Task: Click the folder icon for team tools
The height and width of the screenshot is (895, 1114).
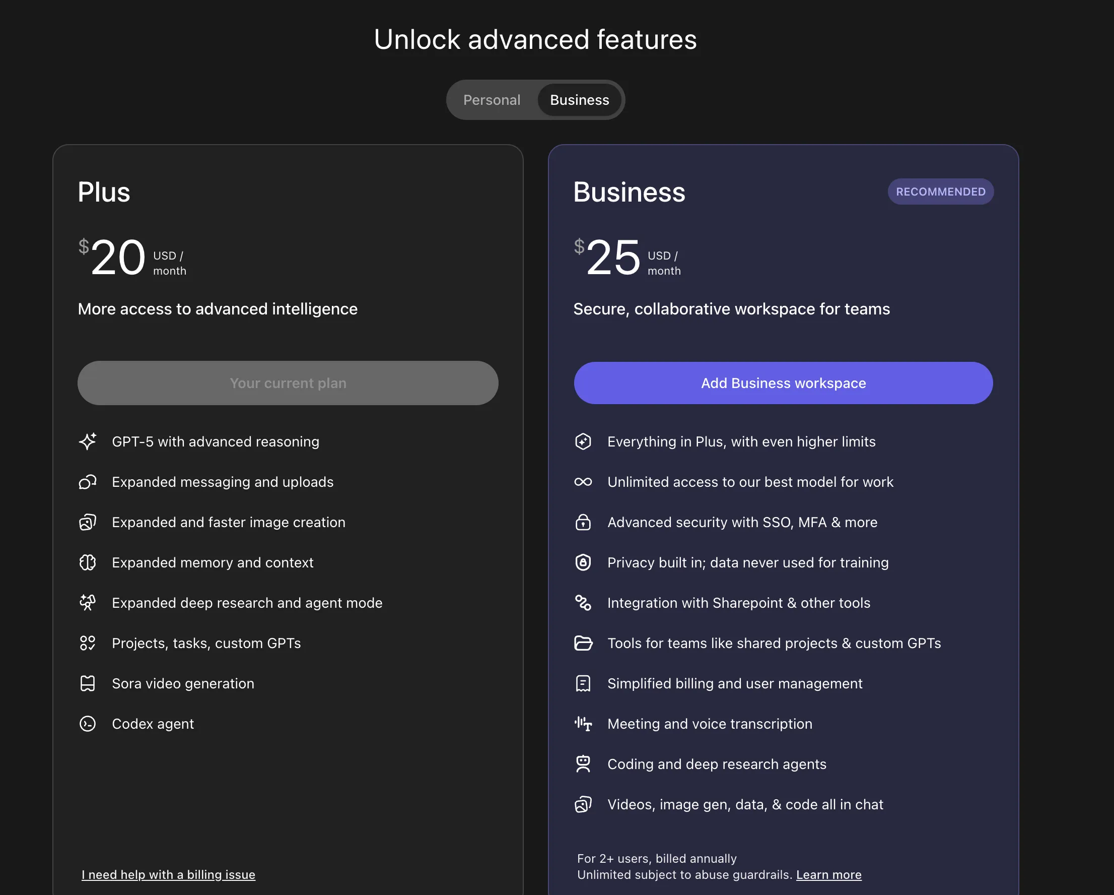Action: (x=583, y=643)
